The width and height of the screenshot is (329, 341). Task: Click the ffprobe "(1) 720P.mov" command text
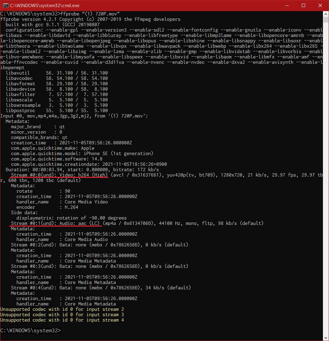(x=90, y=14)
